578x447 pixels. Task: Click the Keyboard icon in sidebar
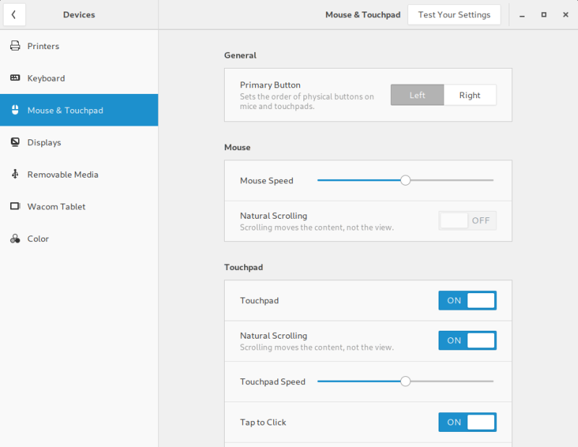tap(14, 78)
